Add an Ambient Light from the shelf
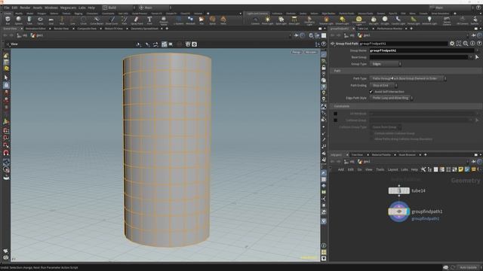Screen dimensions: 483x271 (x=429, y=20)
